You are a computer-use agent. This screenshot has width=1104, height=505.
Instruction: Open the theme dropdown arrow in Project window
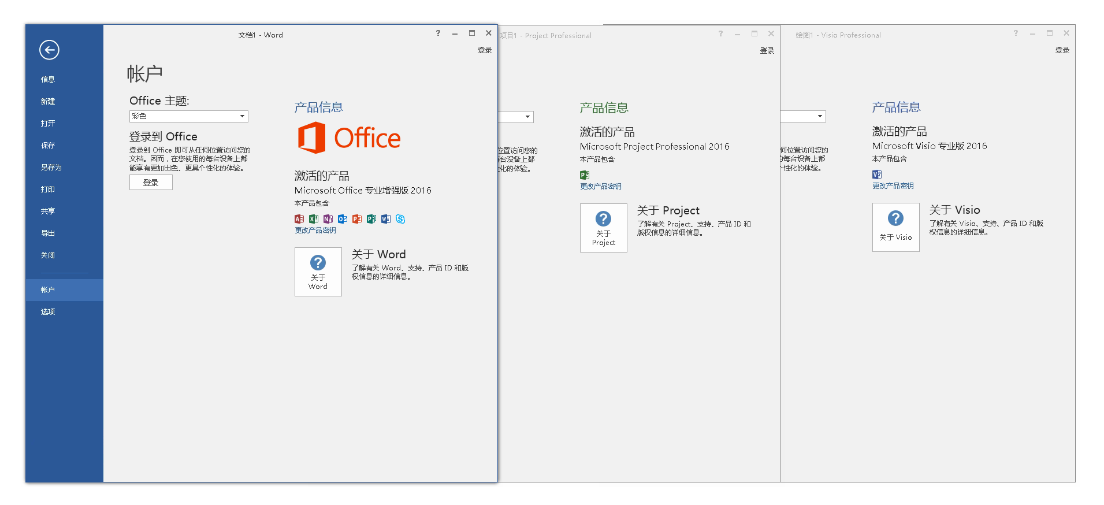pos(527,117)
